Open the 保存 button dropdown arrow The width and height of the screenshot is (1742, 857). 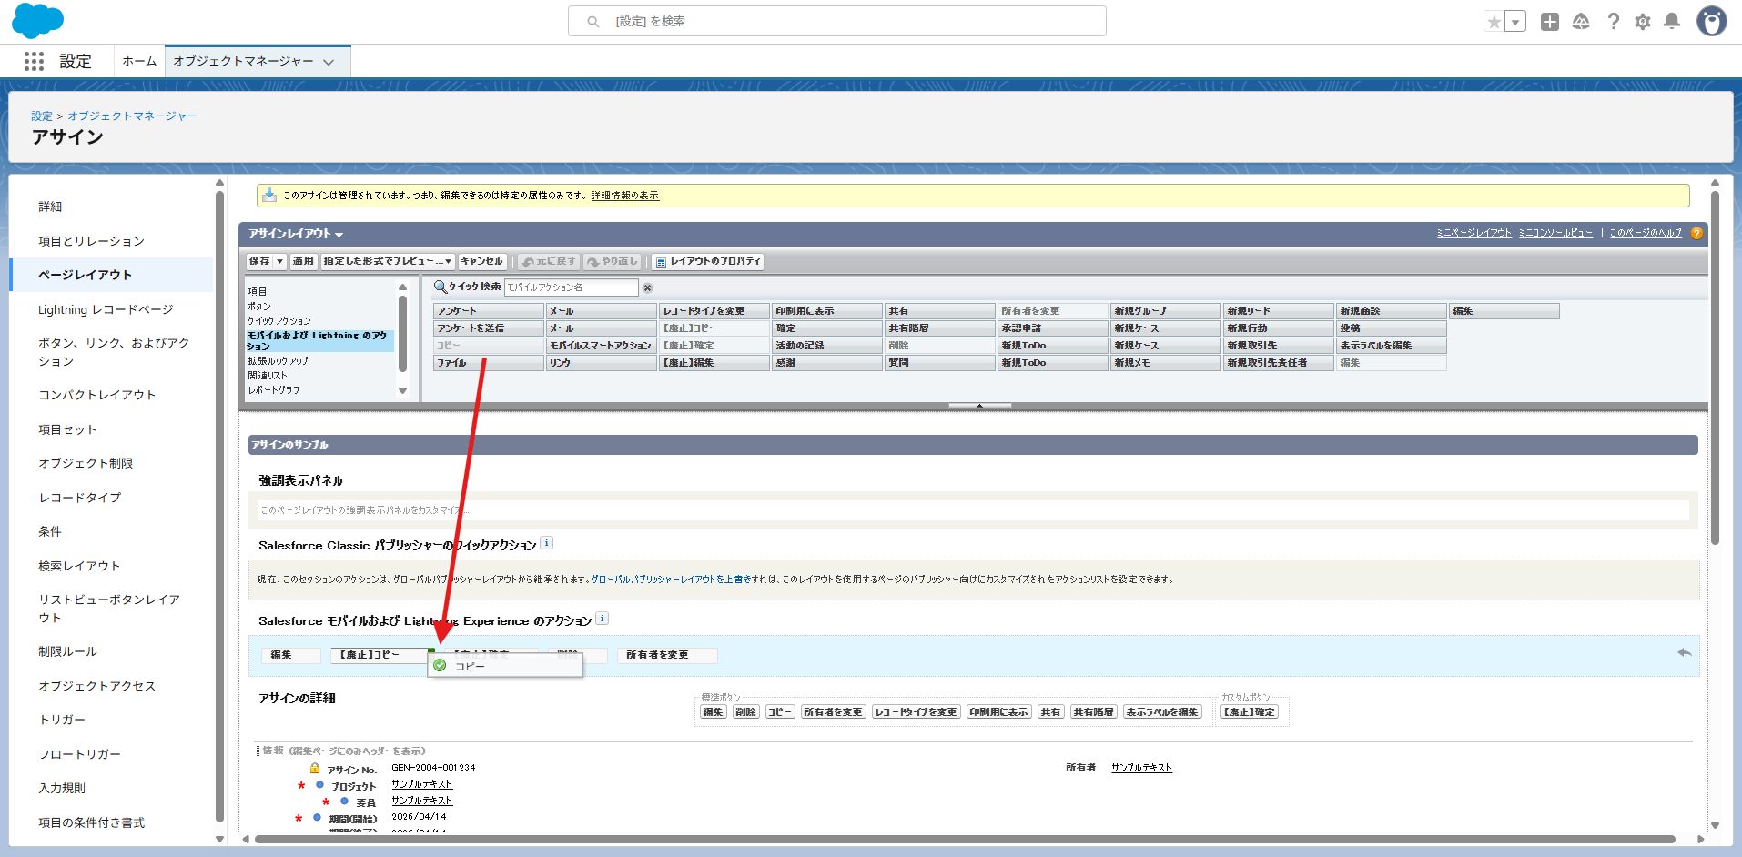click(279, 262)
